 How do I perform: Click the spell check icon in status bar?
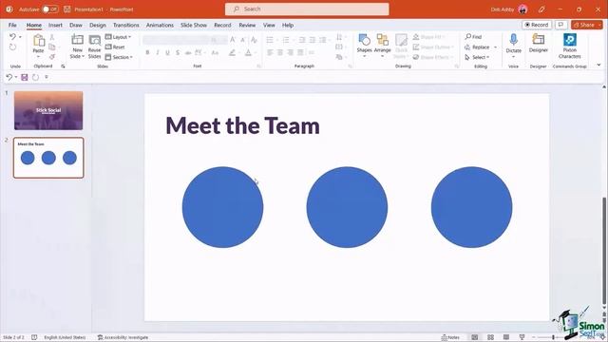34,337
